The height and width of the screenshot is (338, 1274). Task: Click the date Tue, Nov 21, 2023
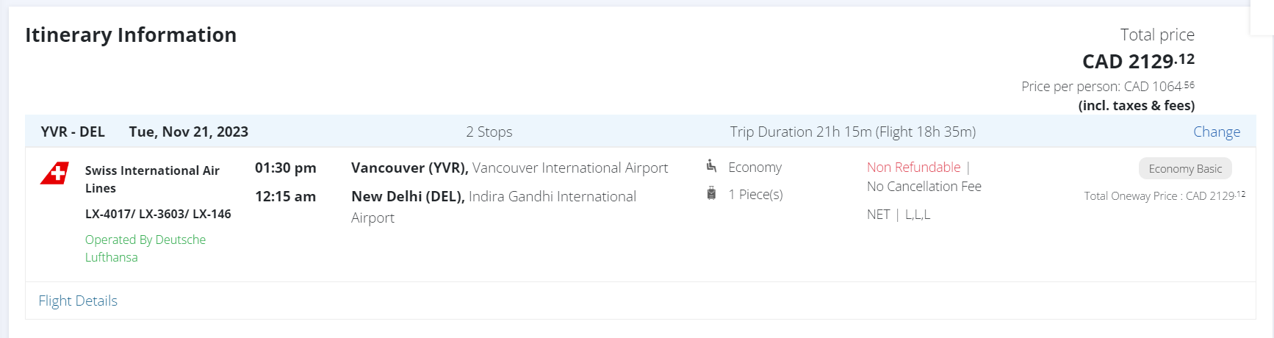[188, 132]
